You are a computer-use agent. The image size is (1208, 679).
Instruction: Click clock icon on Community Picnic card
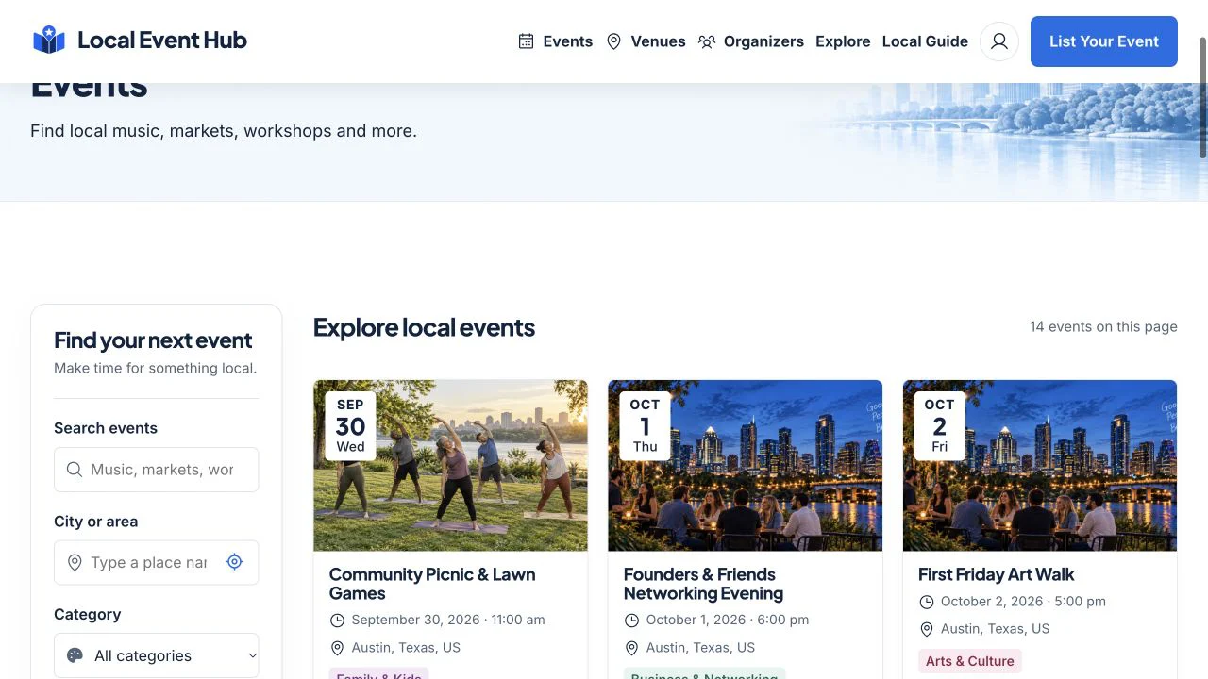[337, 621]
